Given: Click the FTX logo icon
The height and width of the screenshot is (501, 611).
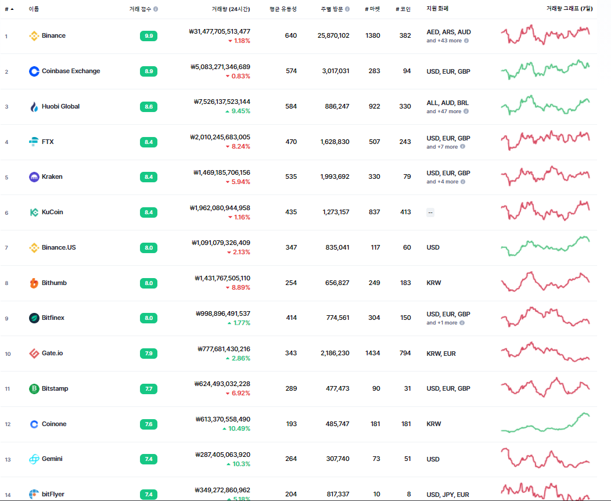Looking at the screenshot, I should point(34,142).
